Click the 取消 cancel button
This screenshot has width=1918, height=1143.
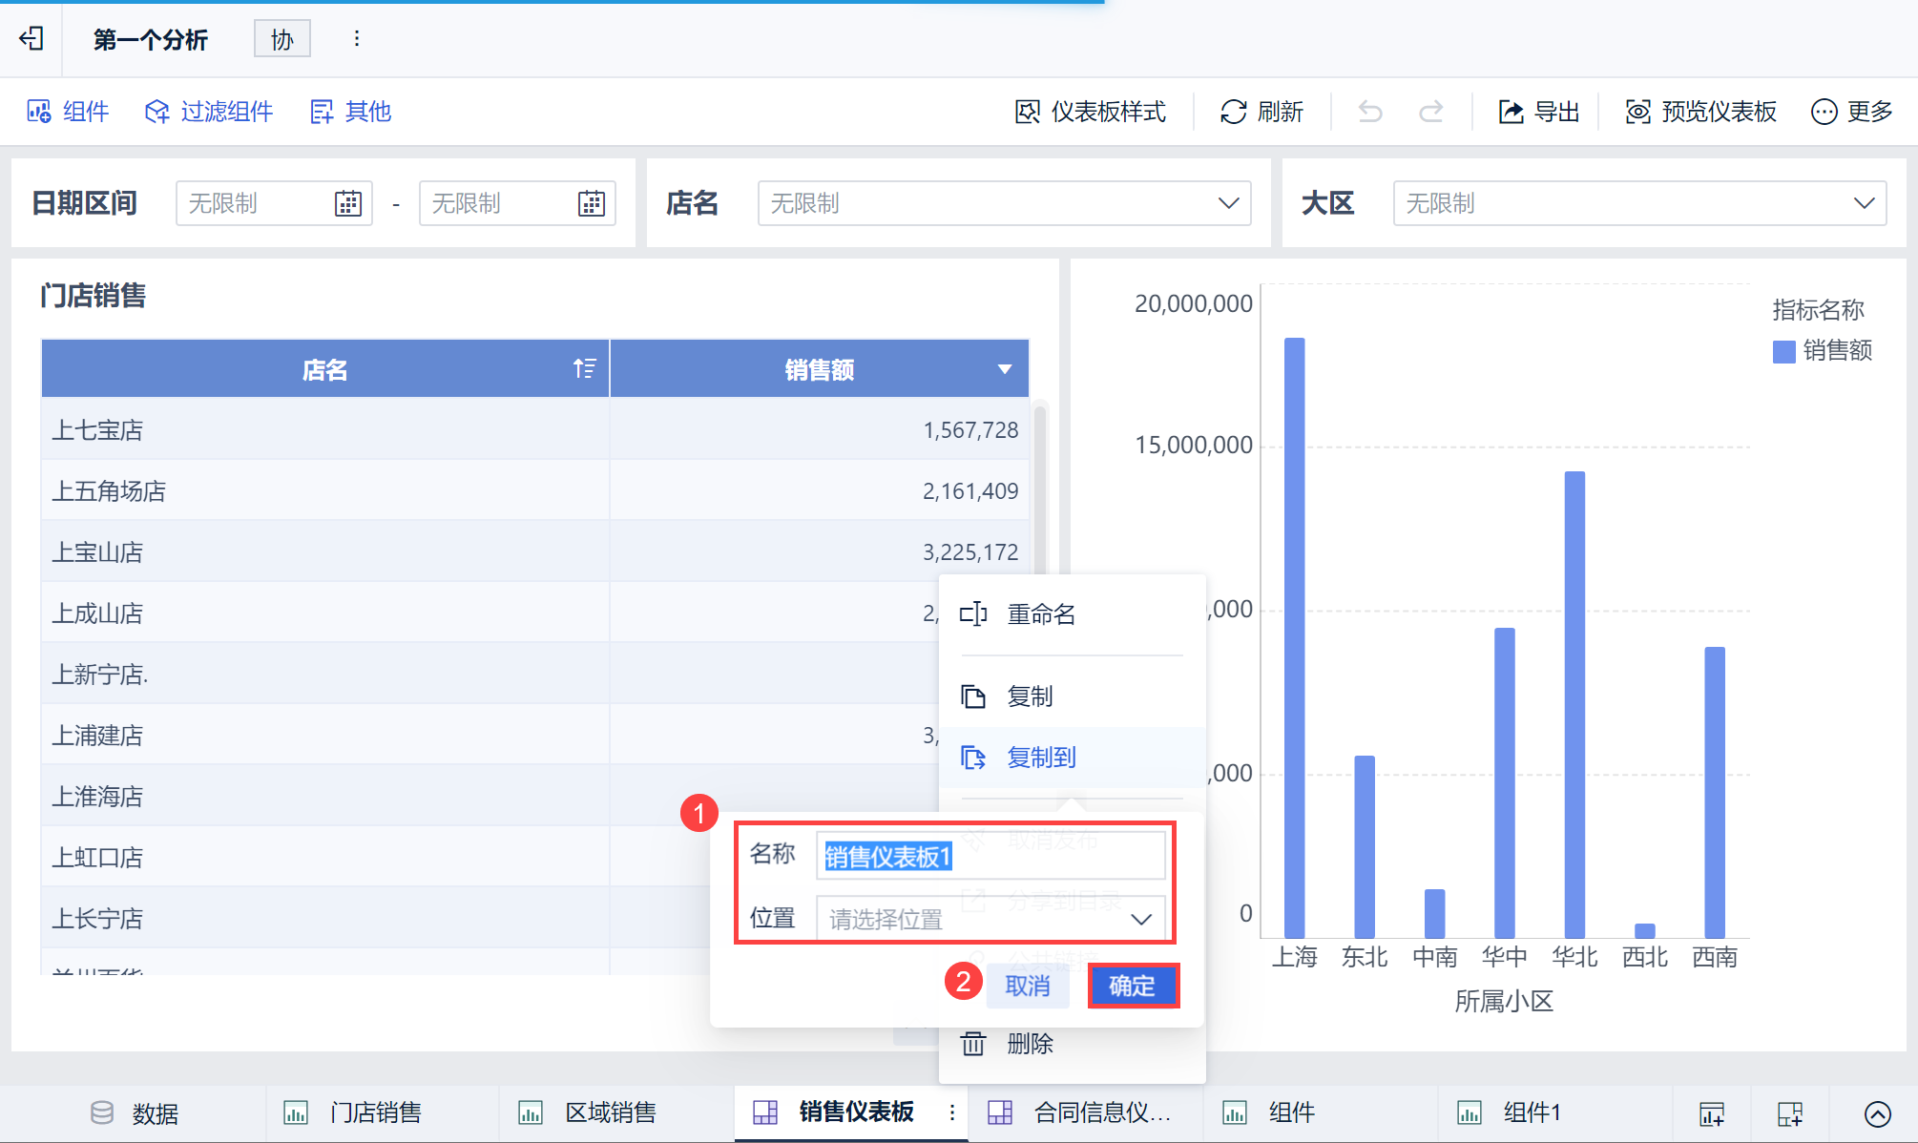click(1027, 986)
